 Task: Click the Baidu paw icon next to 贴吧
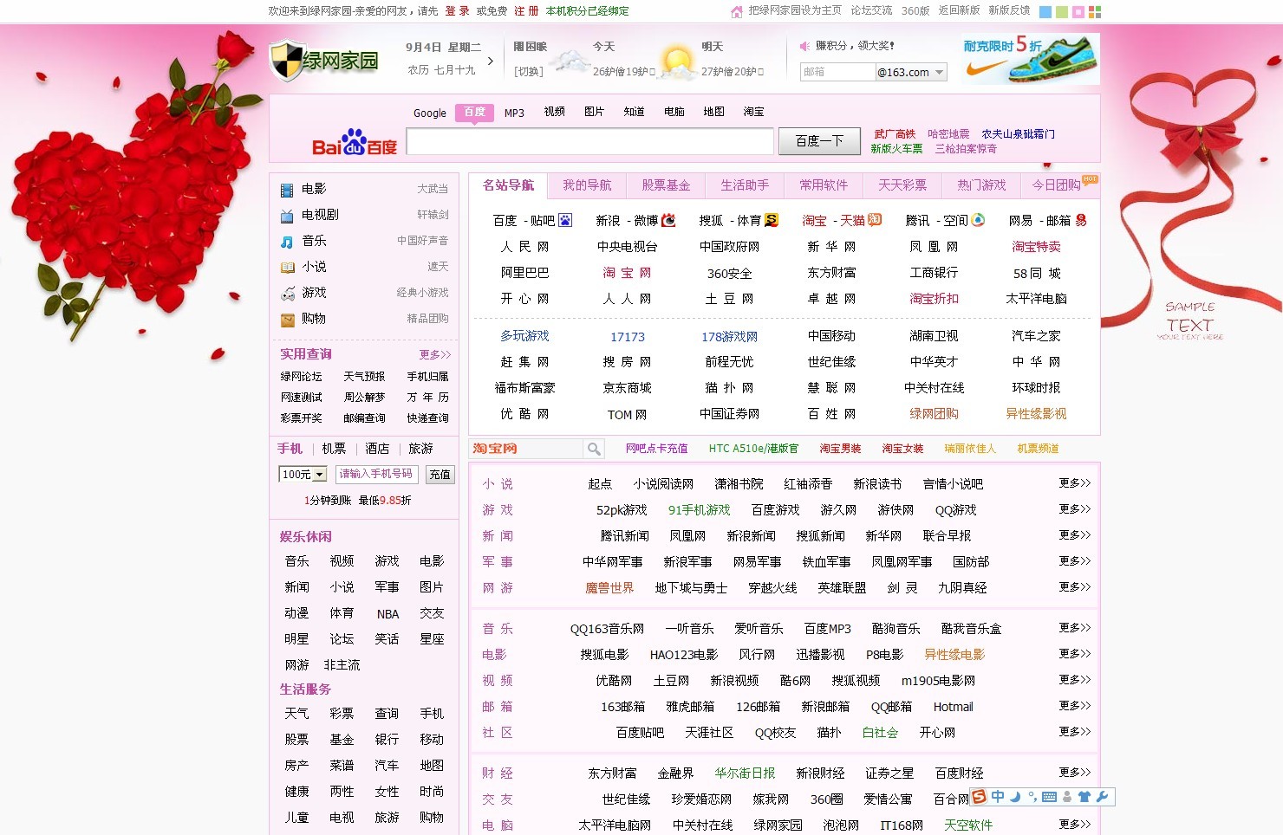(565, 220)
